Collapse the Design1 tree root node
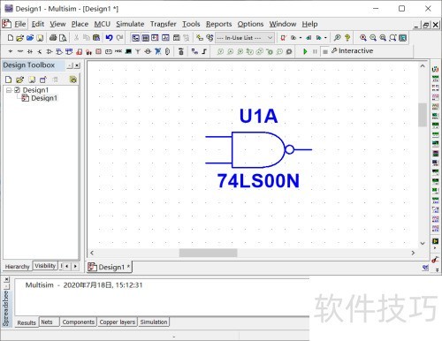Screen dimensions: 442x341 (x=9, y=90)
